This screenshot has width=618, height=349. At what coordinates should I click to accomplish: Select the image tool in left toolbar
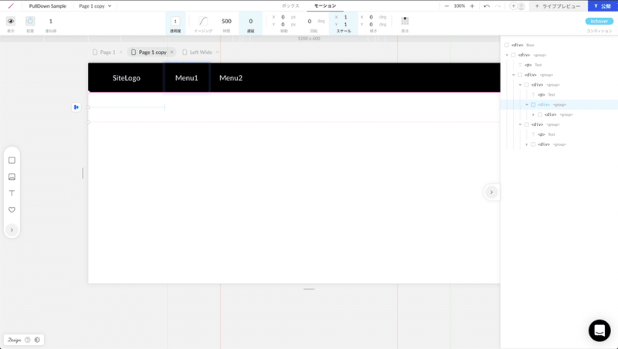tap(12, 177)
